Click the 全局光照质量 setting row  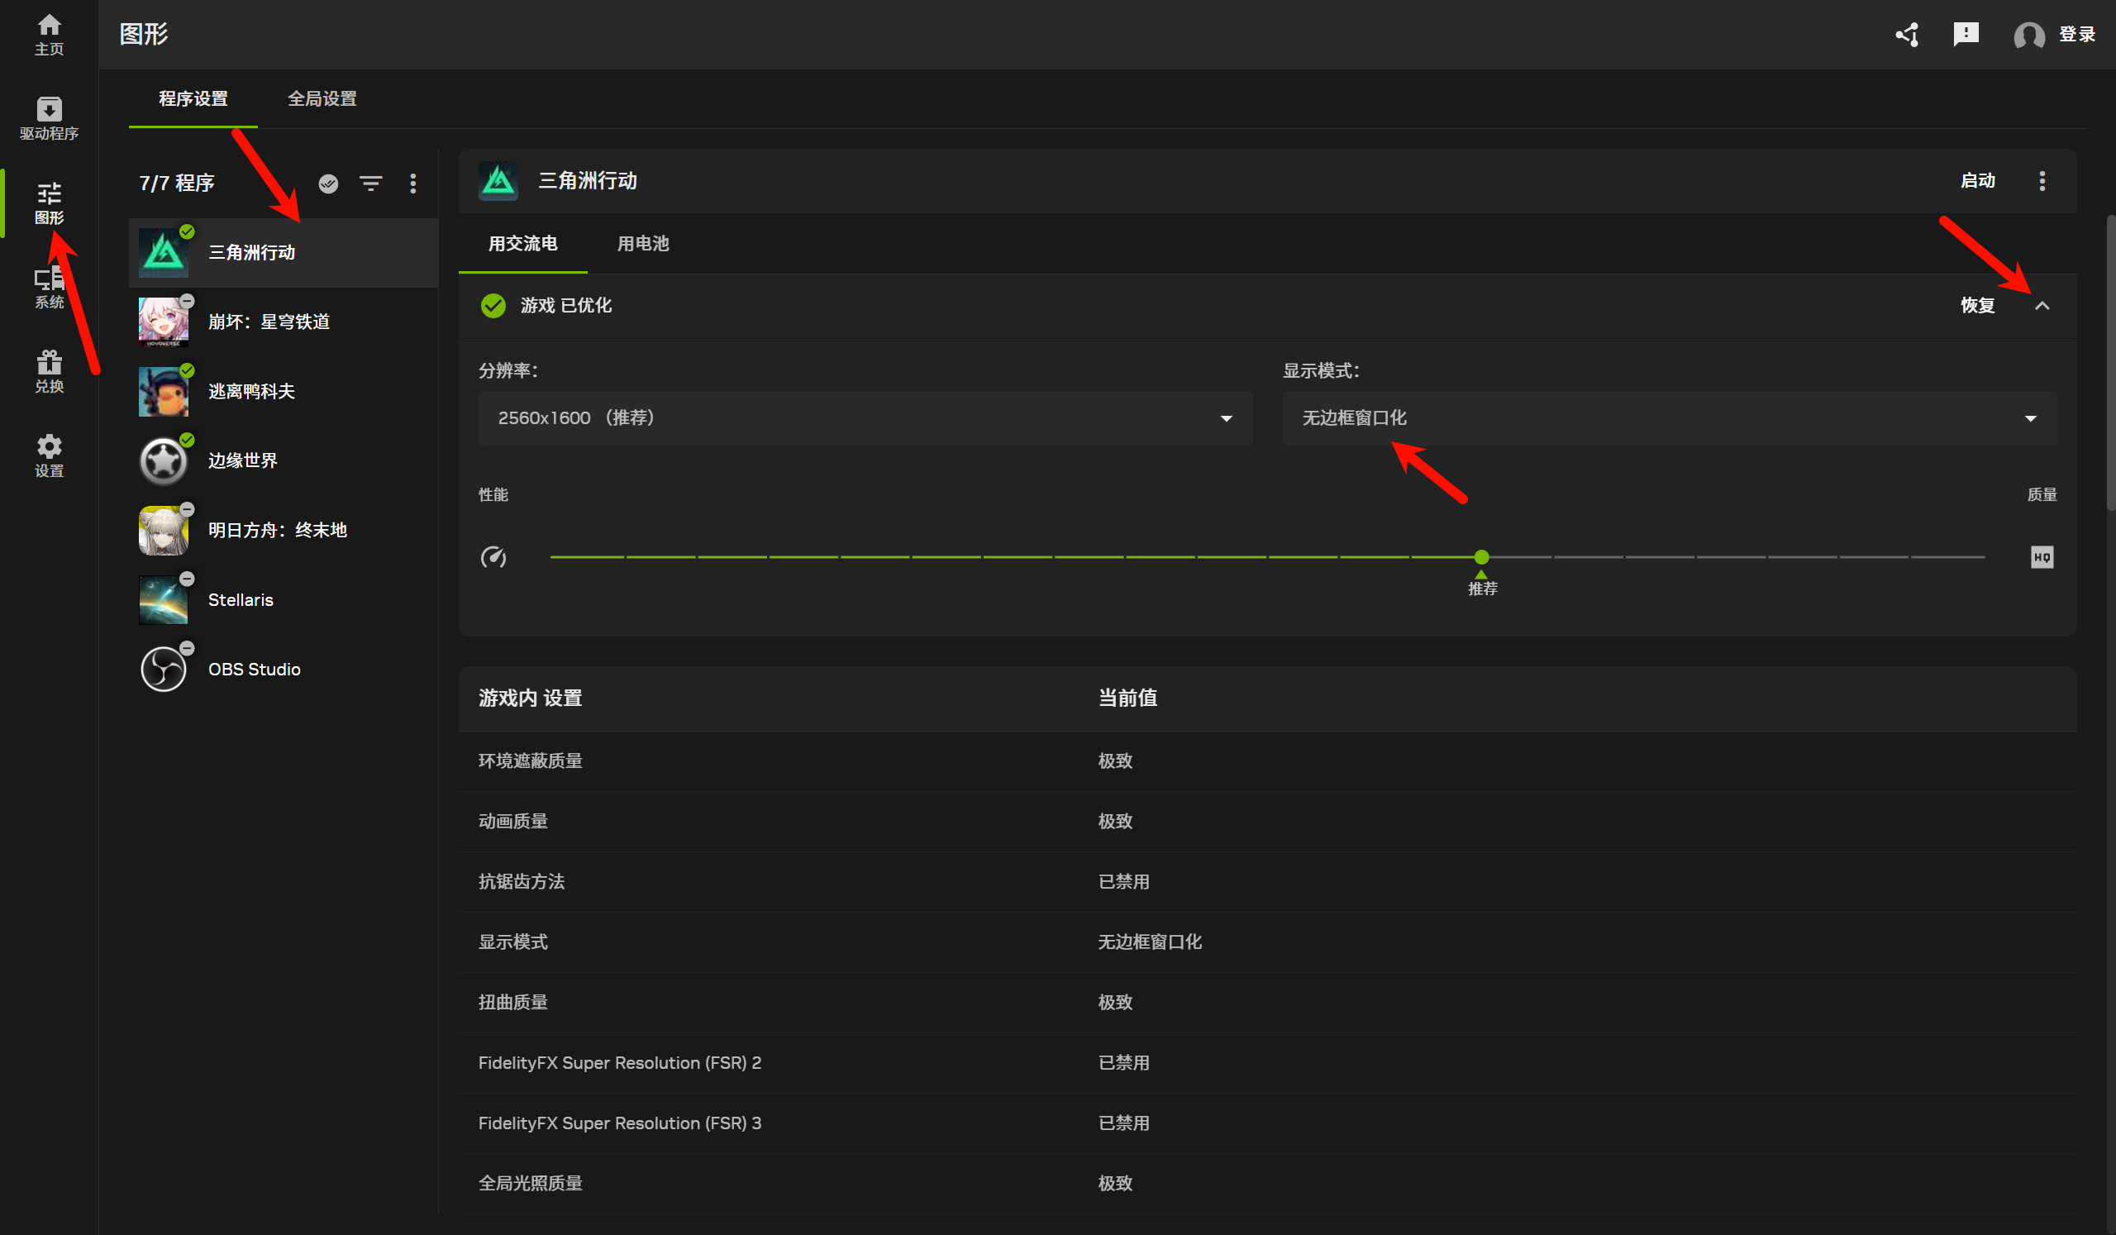pyautogui.click(x=1267, y=1184)
